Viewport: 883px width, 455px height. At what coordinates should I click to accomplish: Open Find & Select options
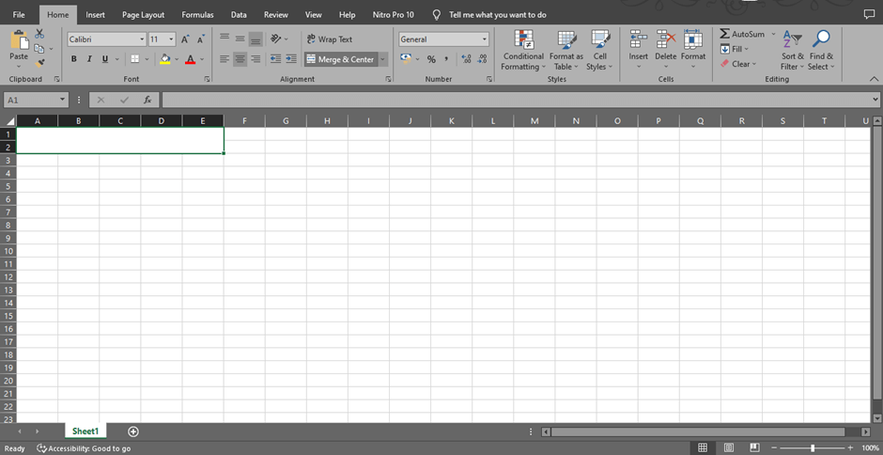coord(821,50)
